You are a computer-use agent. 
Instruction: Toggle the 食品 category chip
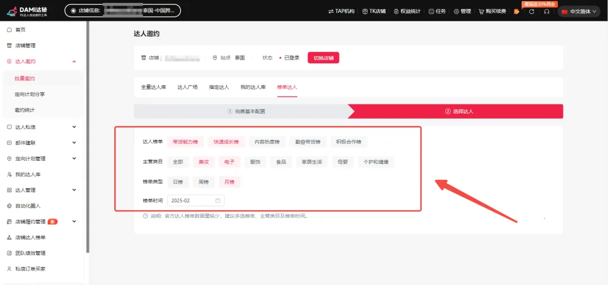pos(281,162)
